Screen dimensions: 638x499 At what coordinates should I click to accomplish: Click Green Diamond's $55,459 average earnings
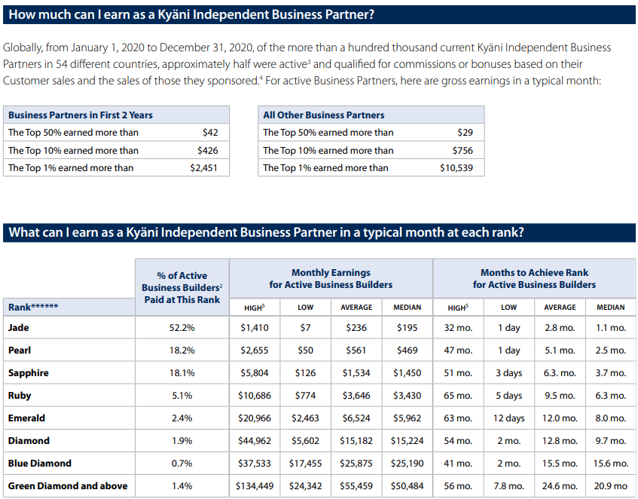pyautogui.click(x=356, y=486)
